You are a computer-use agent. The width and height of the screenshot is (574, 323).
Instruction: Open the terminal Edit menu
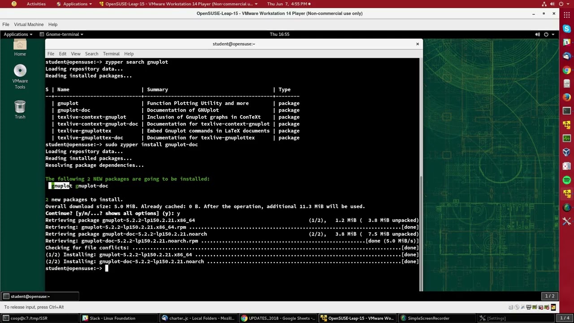tap(62, 53)
